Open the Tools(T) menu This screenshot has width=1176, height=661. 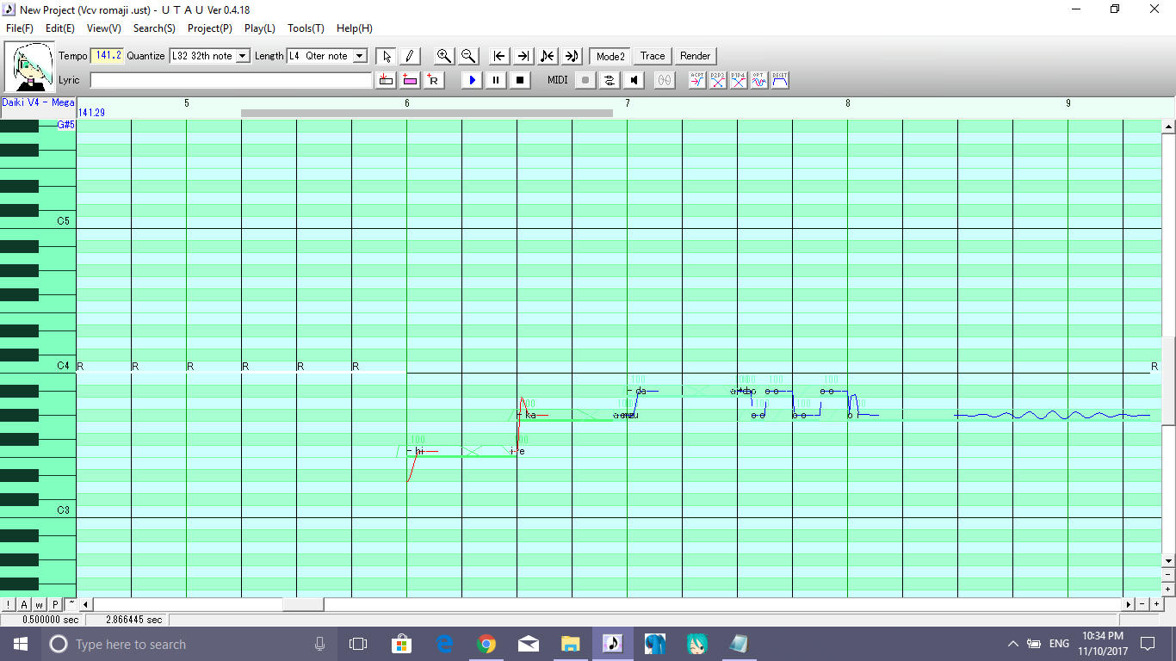306,28
